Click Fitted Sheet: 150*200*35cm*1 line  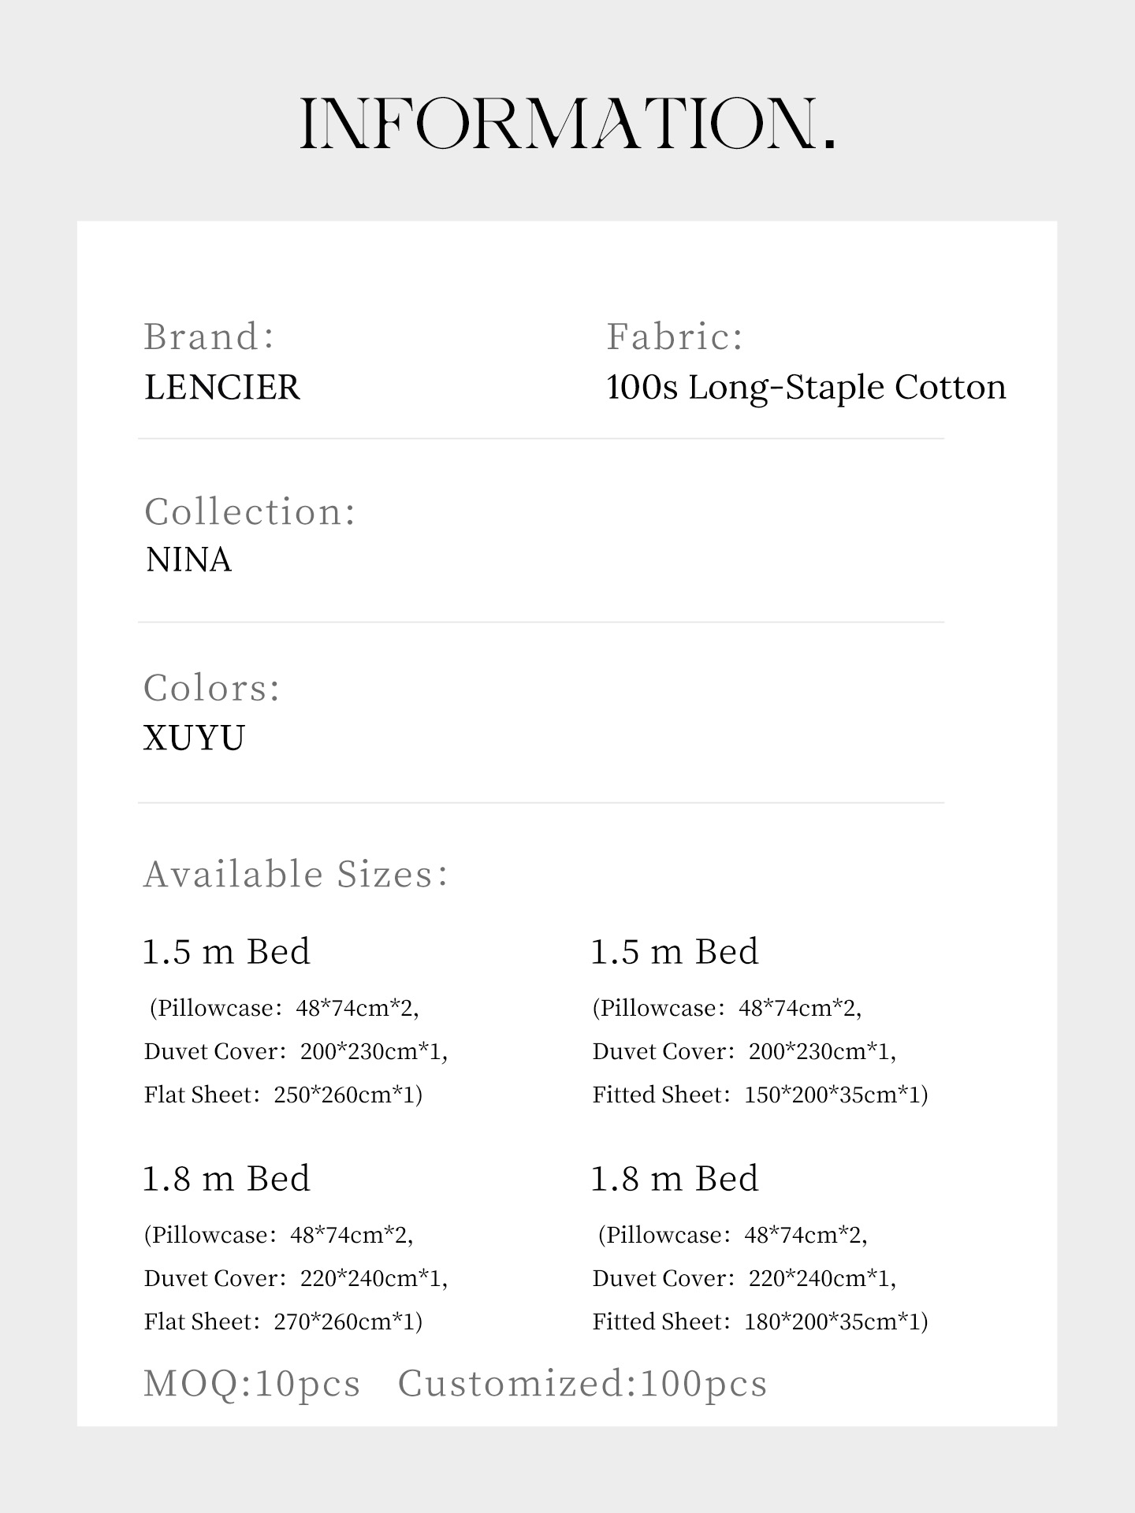point(761,1095)
